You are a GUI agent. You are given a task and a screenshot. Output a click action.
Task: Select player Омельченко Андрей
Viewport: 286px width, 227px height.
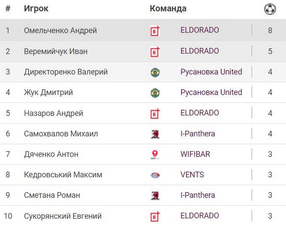click(x=61, y=31)
